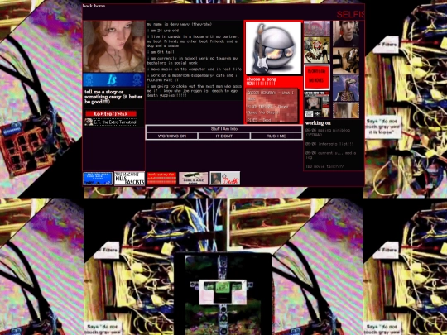
Task: Click the 'interests list!!!' update entry
Action: 329,144
